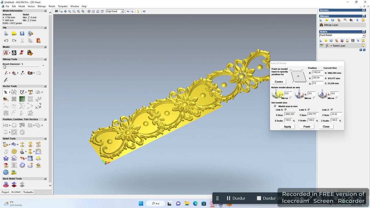Delete relief layer with the bin icon
Image resolution: width=370 pixels, height=208 pixels.
358,41
